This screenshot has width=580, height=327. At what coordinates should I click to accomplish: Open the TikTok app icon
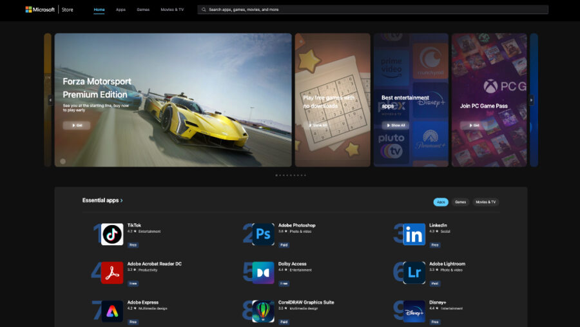click(x=112, y=234)
